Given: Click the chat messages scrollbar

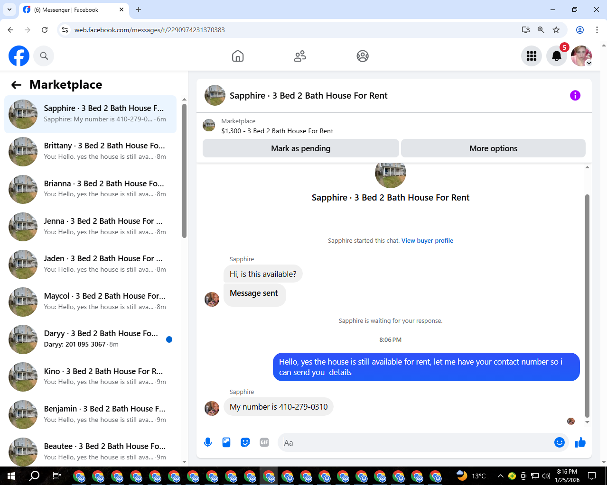Looking at the screenshot, I should [587, 306].
